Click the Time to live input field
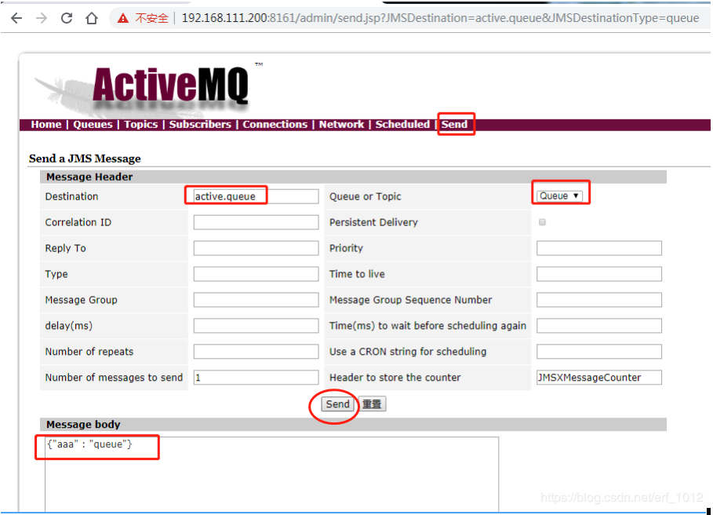The width and height of the screenshot is (713, 515). point(598,274)
